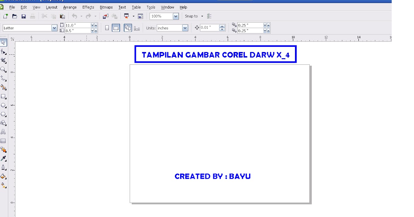Open the File menu

click(12, 7)
